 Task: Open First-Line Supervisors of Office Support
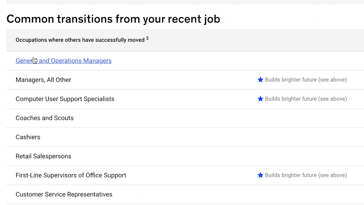pos(71,175)
